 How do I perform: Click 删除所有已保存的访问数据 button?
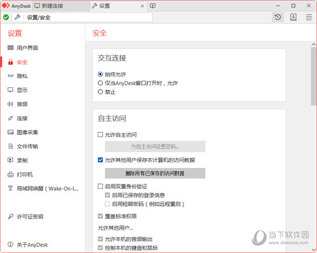pyautogui.click(x=155, y=173)
